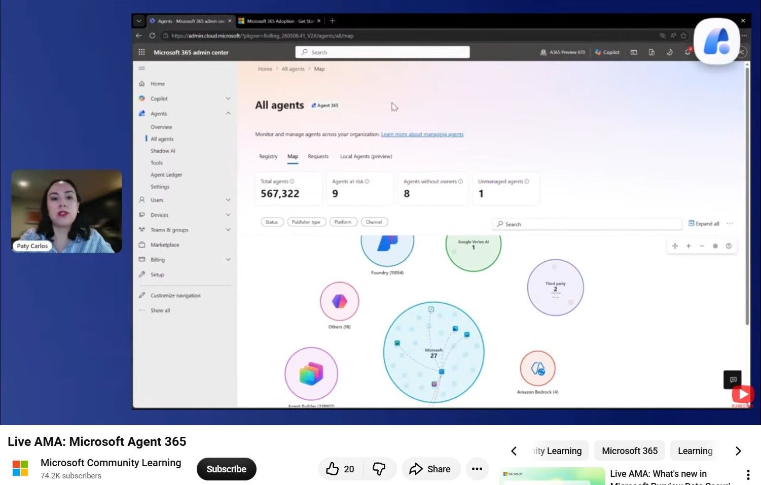Screen dimensions: 761x485
Task: Click the Home breadcrumb link
Action: coord(265,69)
